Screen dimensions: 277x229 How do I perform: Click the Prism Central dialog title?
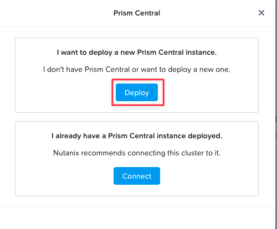(137, 13)
